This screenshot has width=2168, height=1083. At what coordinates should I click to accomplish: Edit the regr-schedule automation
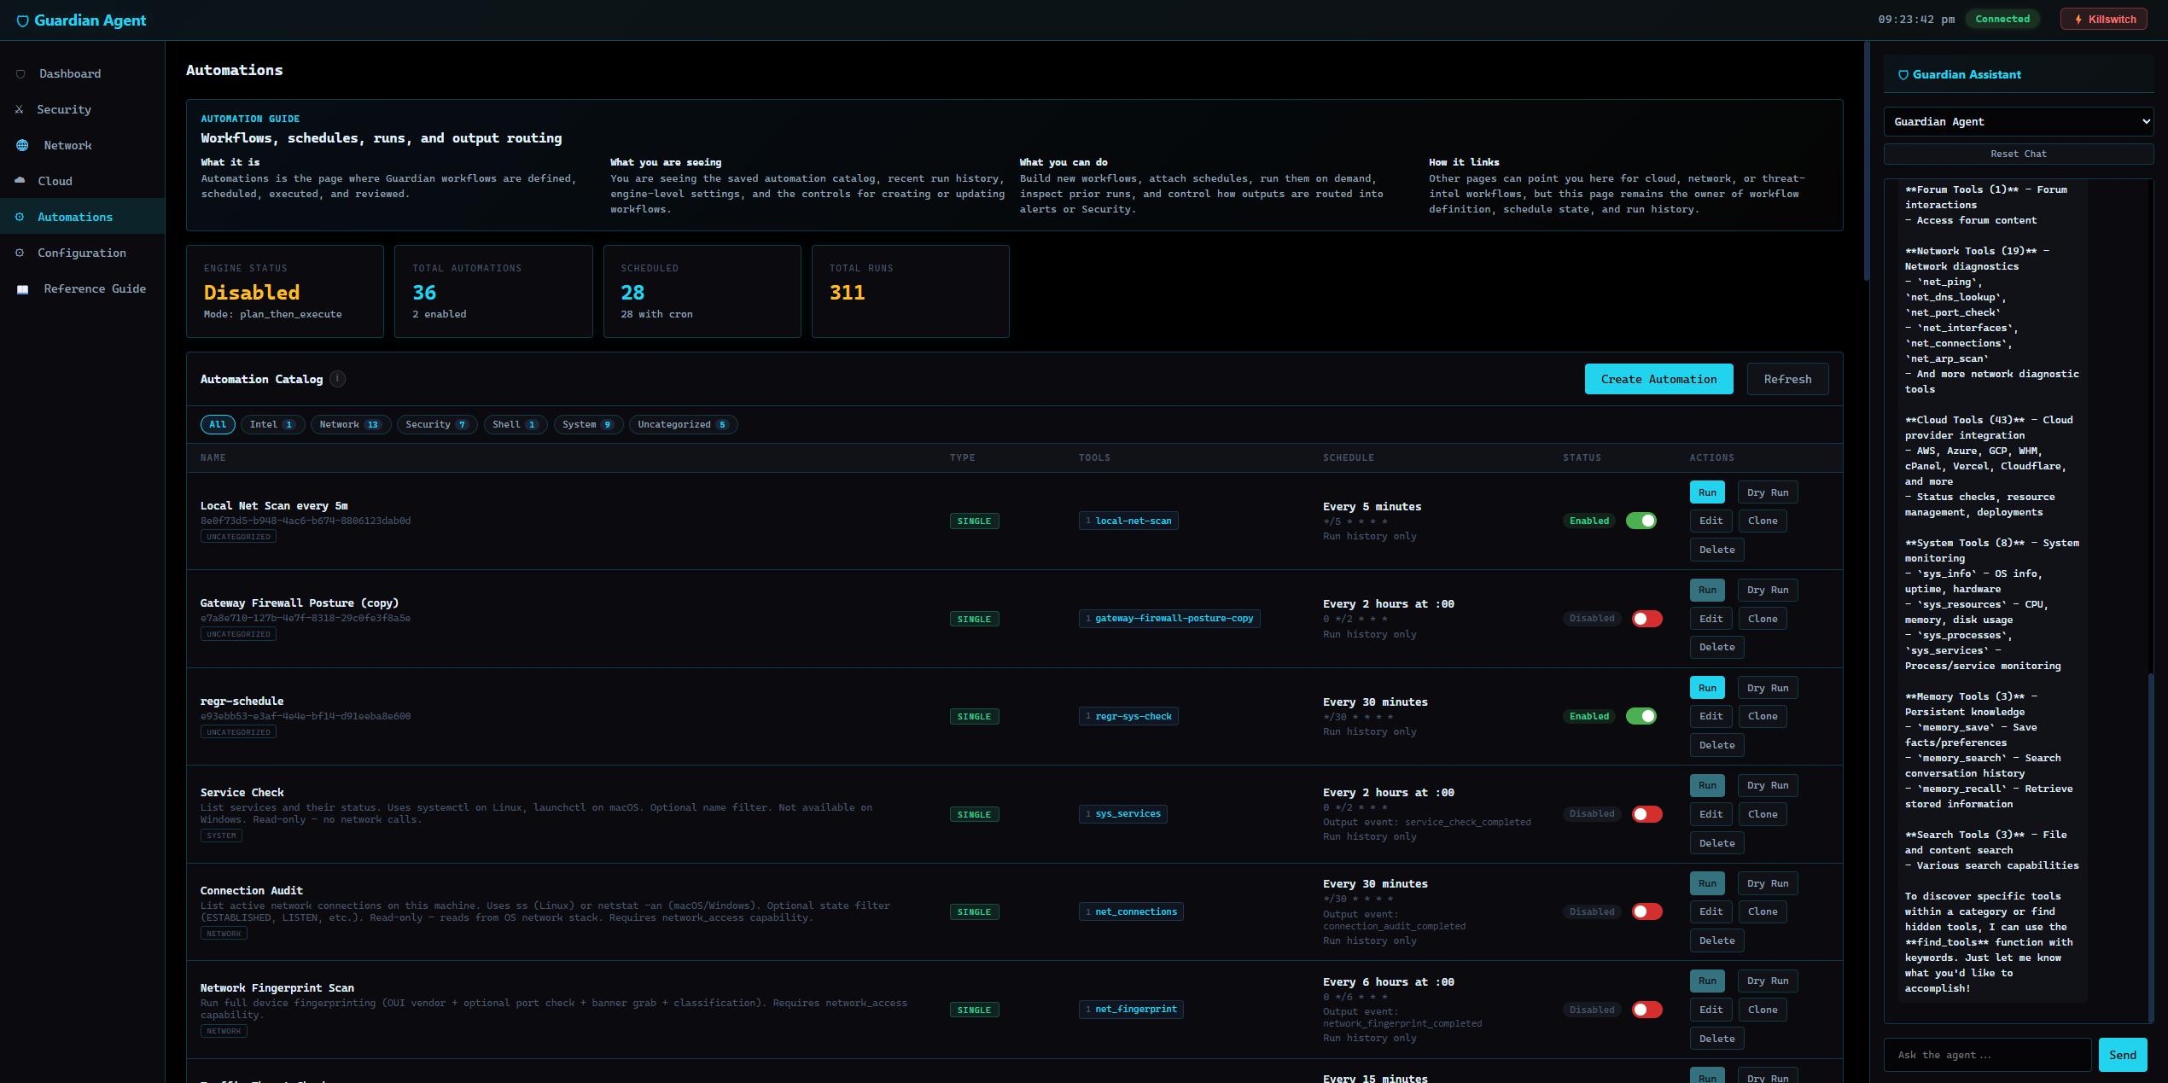(1711, 716)
